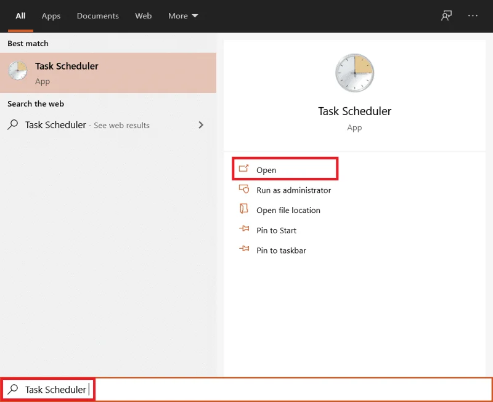
Task: Click the web search magnifier icon
Action: pos(12,125)
